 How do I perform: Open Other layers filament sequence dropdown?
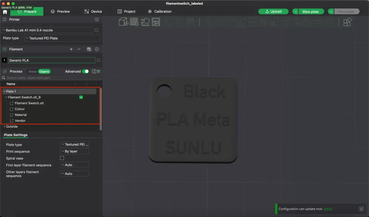coord(75,174)
